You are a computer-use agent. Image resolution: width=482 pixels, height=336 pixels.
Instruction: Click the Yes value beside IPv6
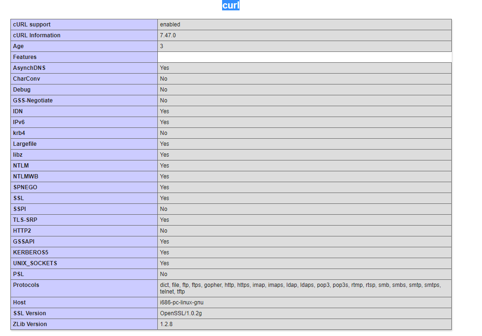[164, 122]
